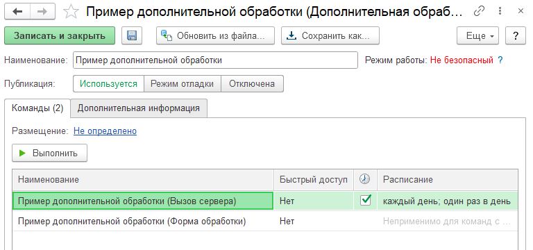
Task: Copy link using the chain icon
Action: click(479, 11)
